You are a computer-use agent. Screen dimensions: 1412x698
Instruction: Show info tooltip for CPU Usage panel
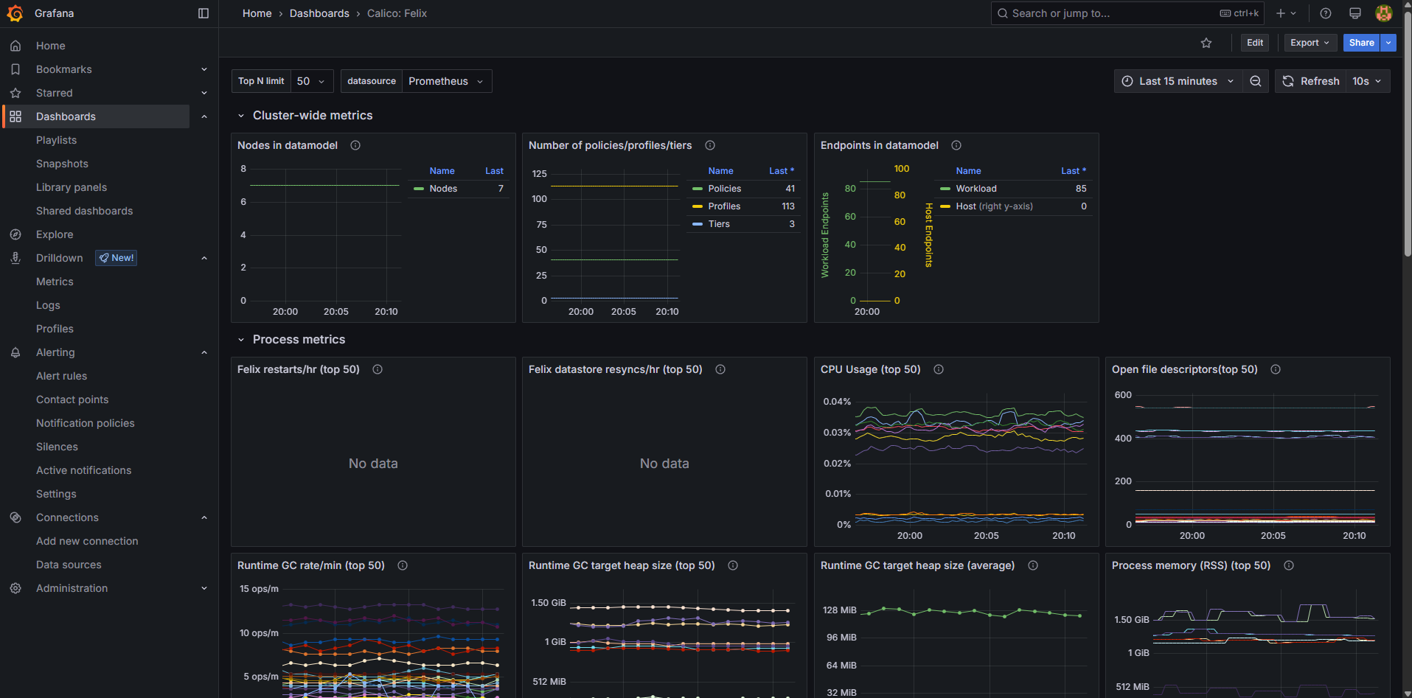click(939, 369)
